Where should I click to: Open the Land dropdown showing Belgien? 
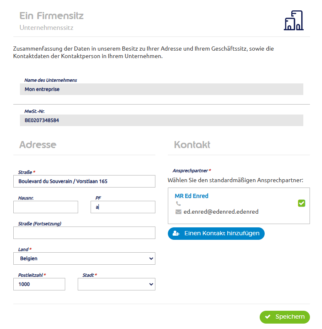[84, 258]
